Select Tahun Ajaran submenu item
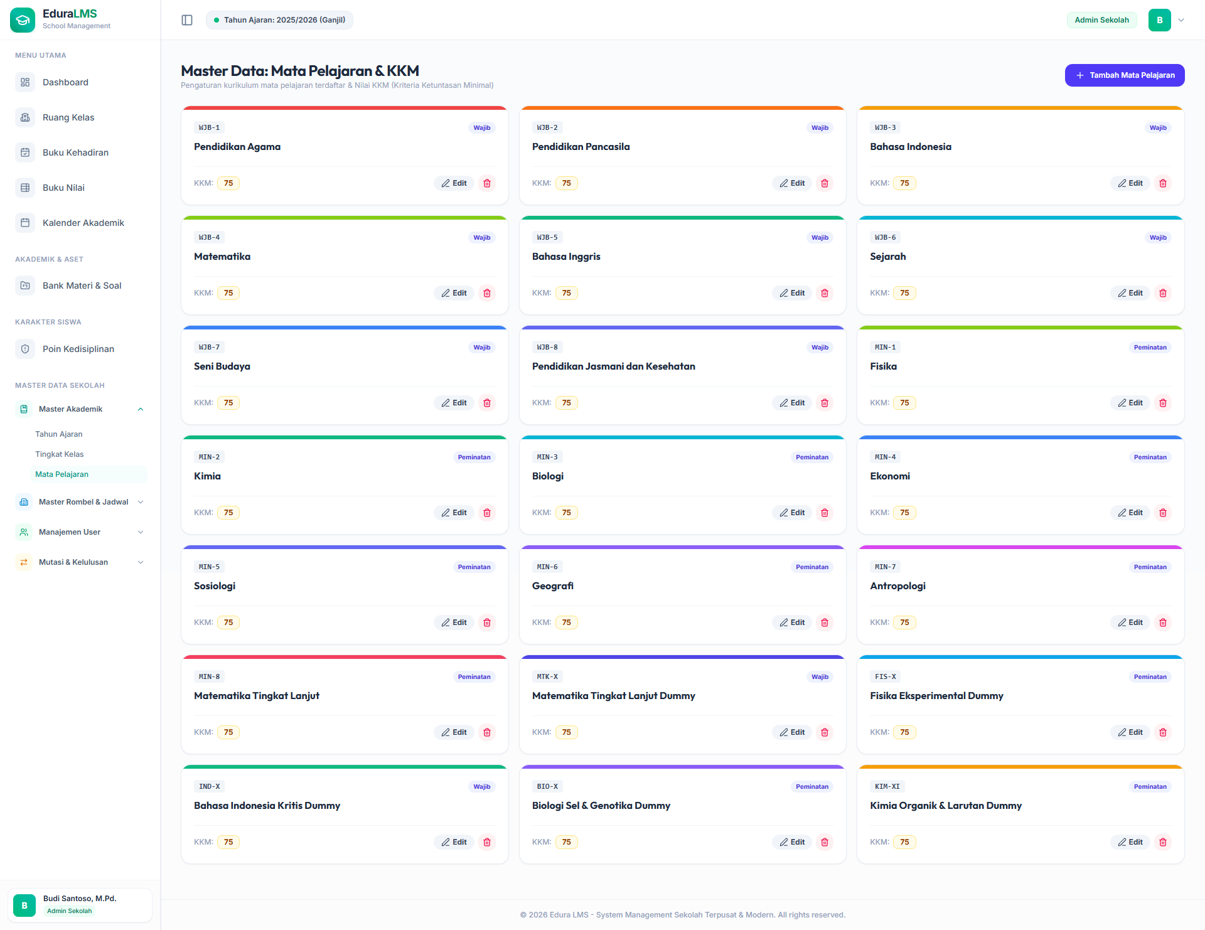 point(59,434)
